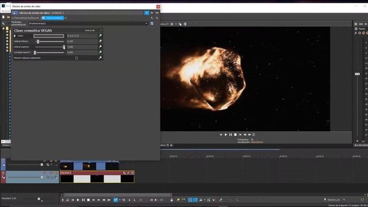The image size is (368, 207).
Task: Open the edit tool dropdown arrow in the timeline toolbar
Action: click(120, 200)
